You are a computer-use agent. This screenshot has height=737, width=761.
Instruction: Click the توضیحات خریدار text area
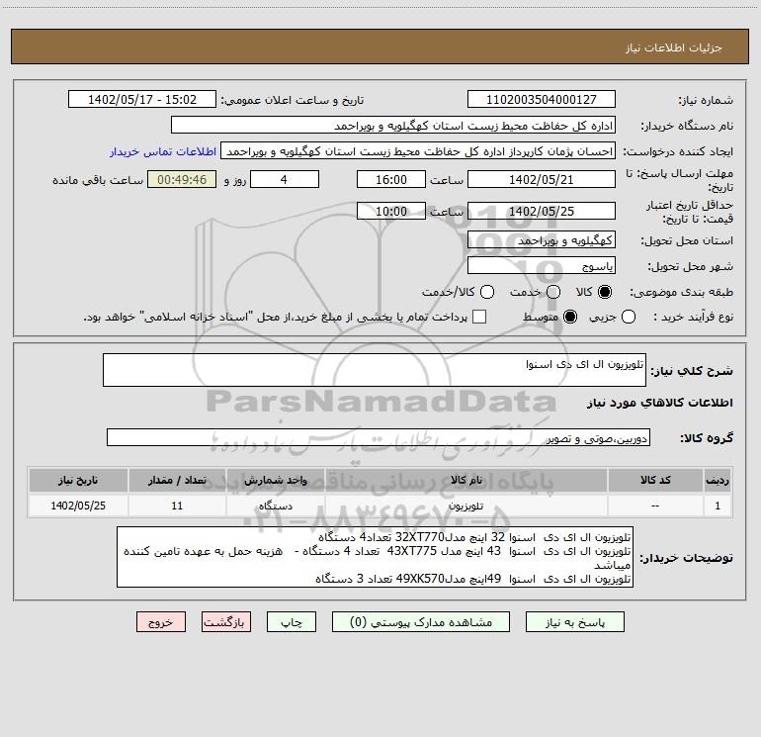pos(376,557)
